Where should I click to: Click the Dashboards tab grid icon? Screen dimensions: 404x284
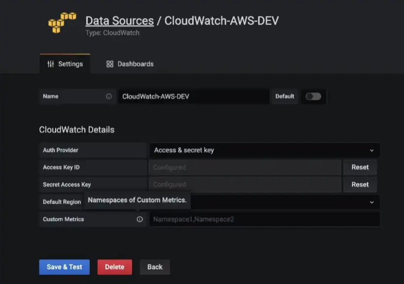click(x=110, y=64)
